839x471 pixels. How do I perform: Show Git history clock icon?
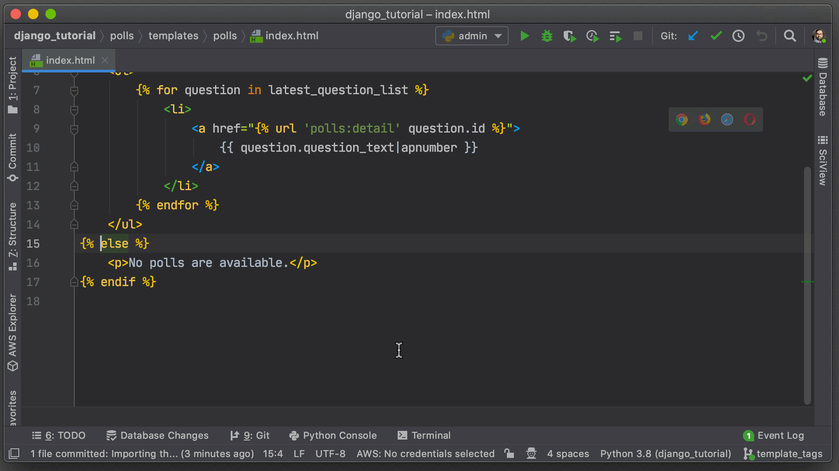pyautogui.click(x=738, y=36)
